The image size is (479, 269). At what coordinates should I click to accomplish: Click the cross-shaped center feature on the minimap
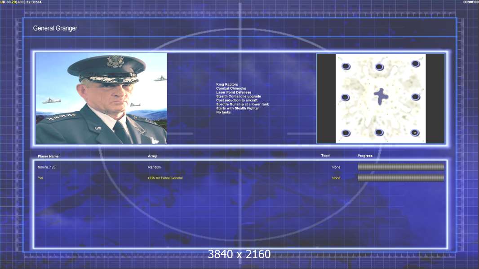381,96
